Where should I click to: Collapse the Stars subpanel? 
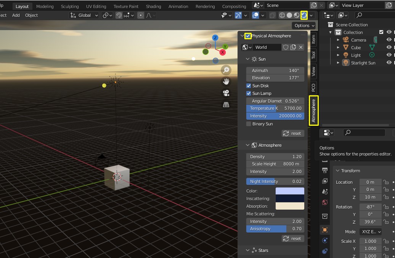coord(247,250)
